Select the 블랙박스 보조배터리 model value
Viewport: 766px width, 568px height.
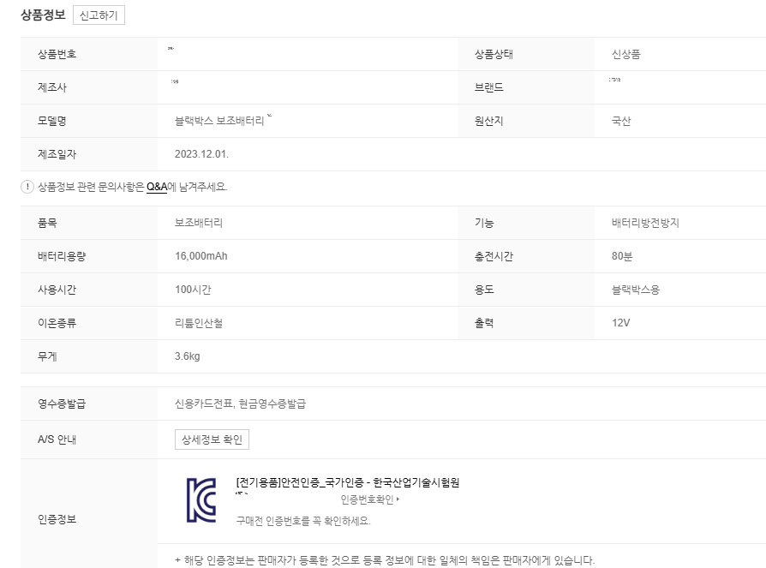pos(219,121)
